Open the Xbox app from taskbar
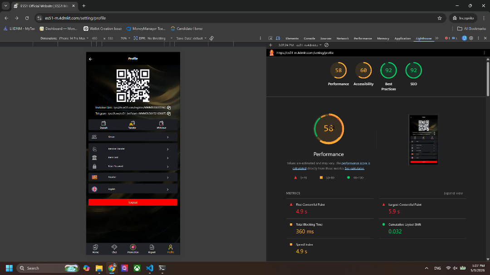Screen dimensions: 490x275 click(x=137, y=268)
